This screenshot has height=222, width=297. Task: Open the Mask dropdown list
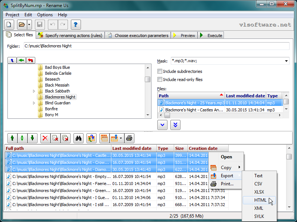pyautogui.click(x=286, y=61)
